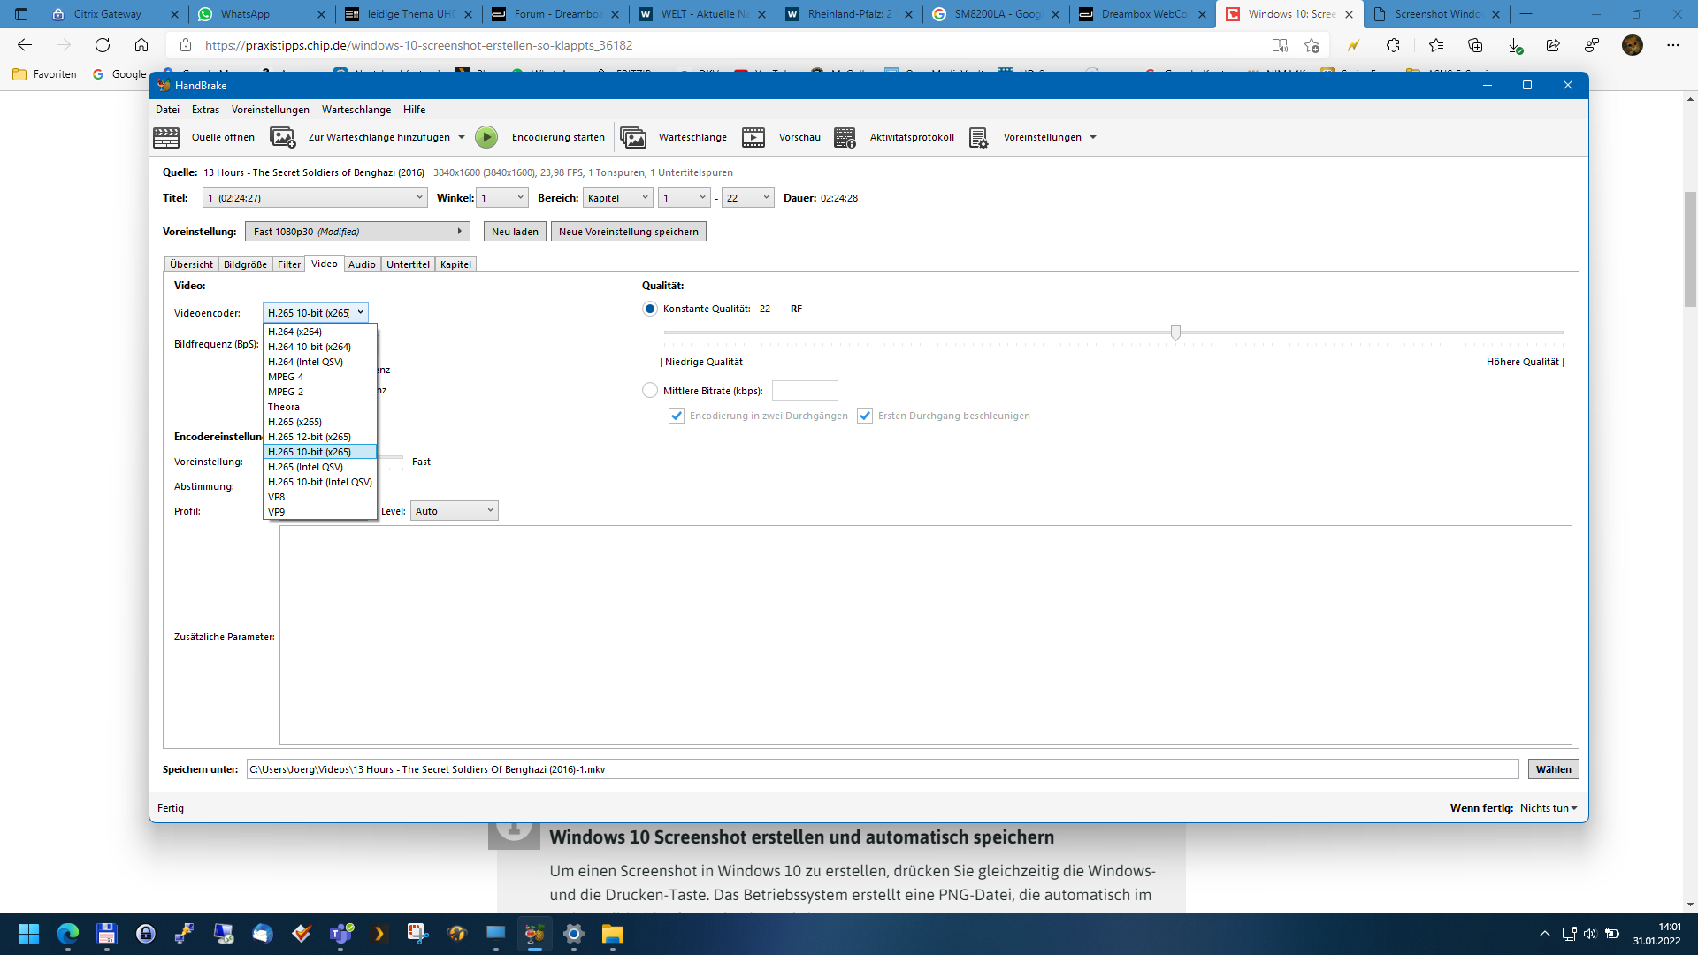Click the quality RF slider handle
This screenshot has height=955, width=1698.
tap(1175, 332)
